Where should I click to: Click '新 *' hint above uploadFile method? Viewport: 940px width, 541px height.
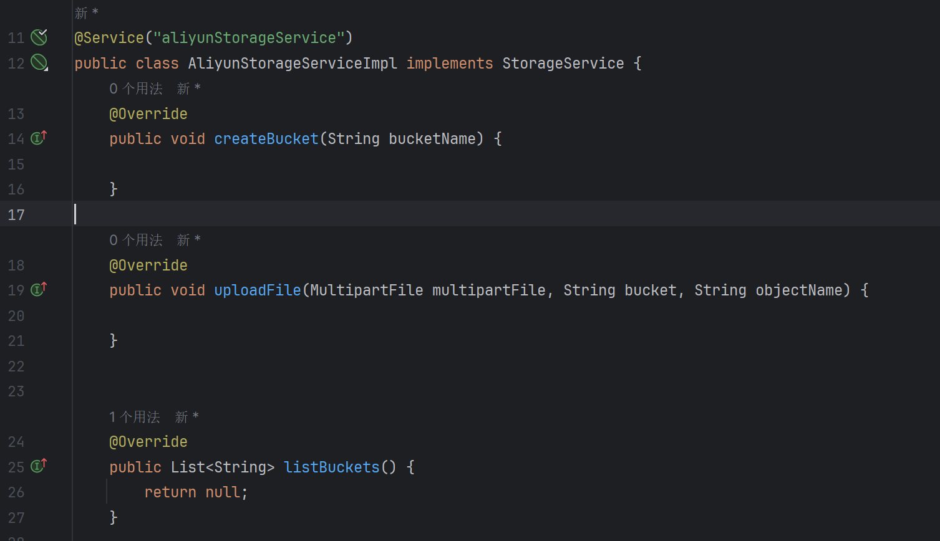click(x=188, y=240)
